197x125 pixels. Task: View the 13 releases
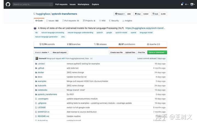click(100, 44)
